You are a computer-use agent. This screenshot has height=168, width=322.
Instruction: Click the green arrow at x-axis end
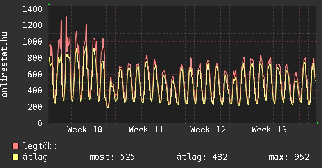point(318,123)
